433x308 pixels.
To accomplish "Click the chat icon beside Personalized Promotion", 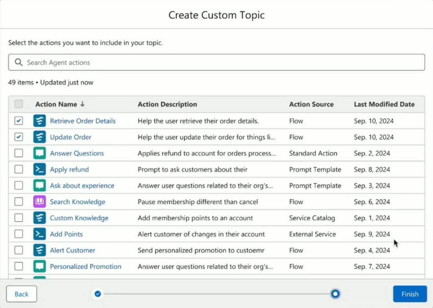I will (39, 266).
